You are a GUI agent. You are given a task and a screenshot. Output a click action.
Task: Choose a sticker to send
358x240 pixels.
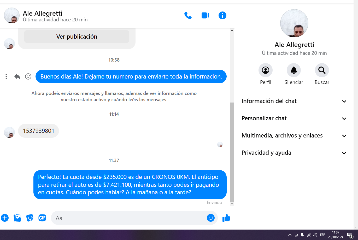(x=30, y=218)
